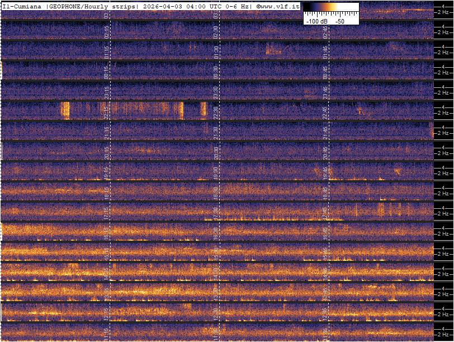Click the spectrogram color scale gradient bar

pos(330,8)
